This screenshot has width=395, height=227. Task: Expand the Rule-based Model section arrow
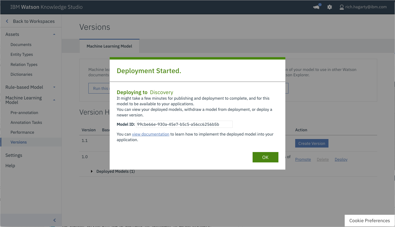(54, 87)
